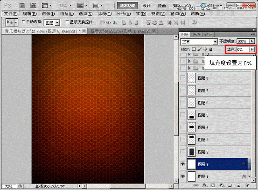Select the 绘画 workspace button

tap(162, 6)
